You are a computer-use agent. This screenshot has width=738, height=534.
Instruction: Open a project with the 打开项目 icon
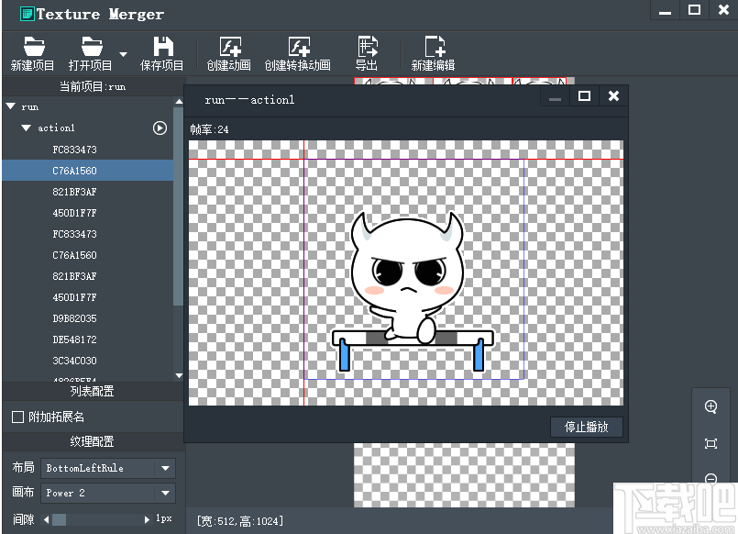pyautogui.click(x=93, y=52)
